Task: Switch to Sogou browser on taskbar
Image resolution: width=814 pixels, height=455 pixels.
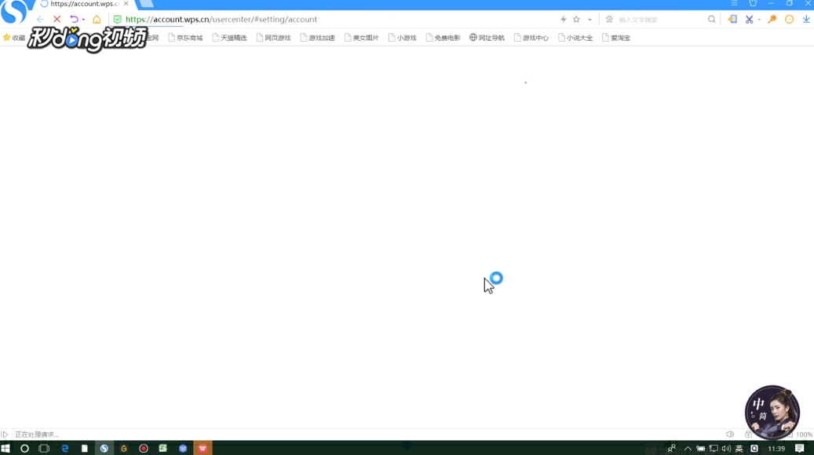Action: coord(104,448)
